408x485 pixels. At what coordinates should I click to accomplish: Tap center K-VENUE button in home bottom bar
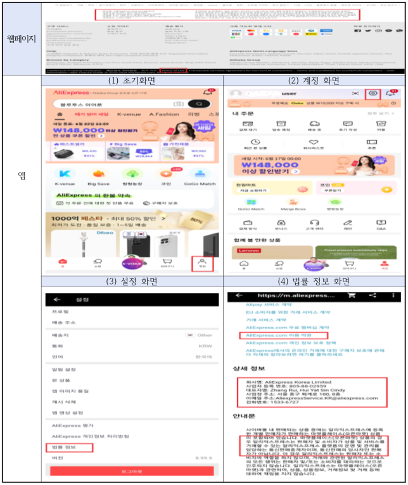point(132,263)
